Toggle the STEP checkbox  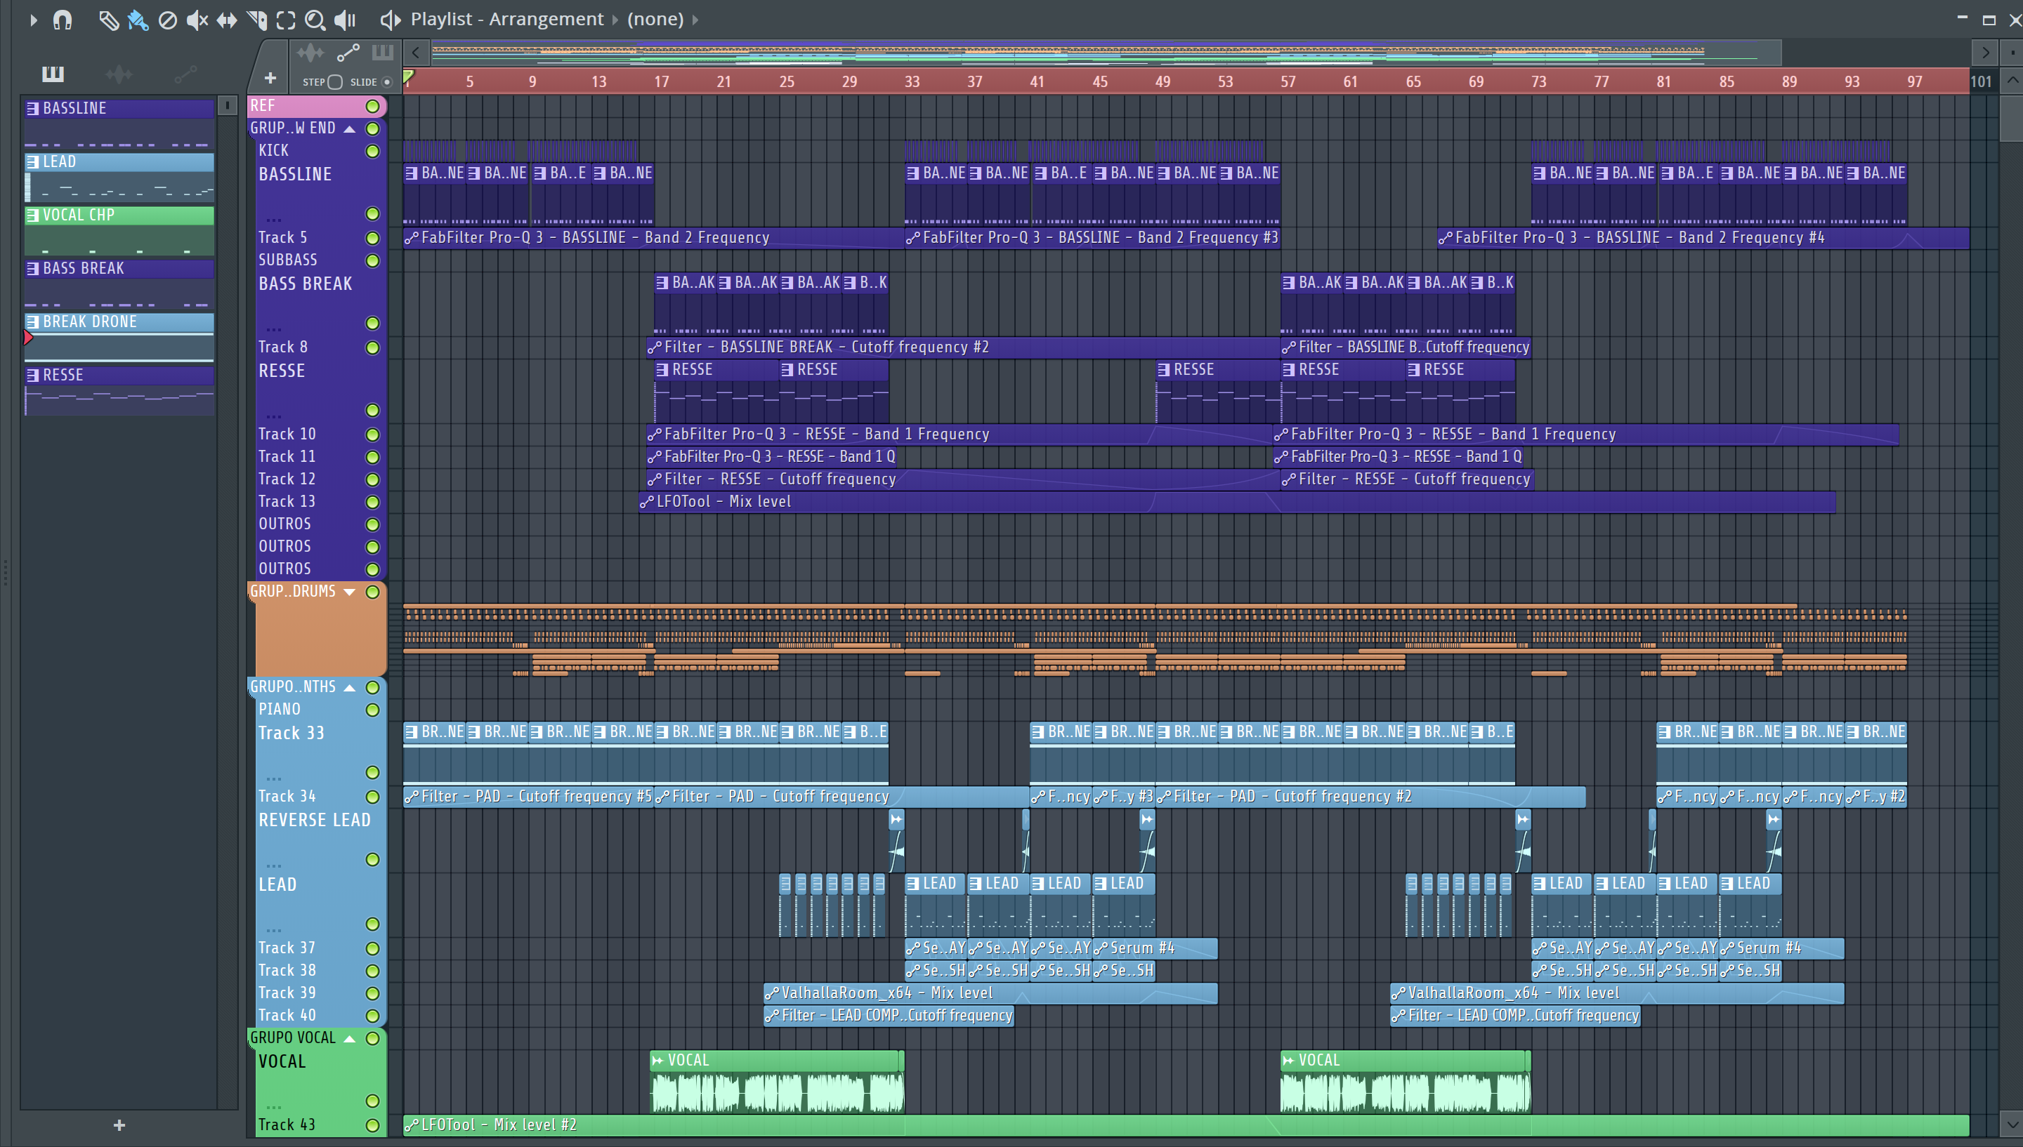click(x=335, y=82)
